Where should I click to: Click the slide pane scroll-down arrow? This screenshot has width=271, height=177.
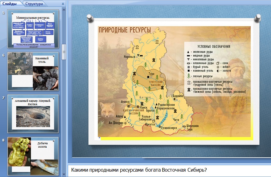[x=64, y=174]
